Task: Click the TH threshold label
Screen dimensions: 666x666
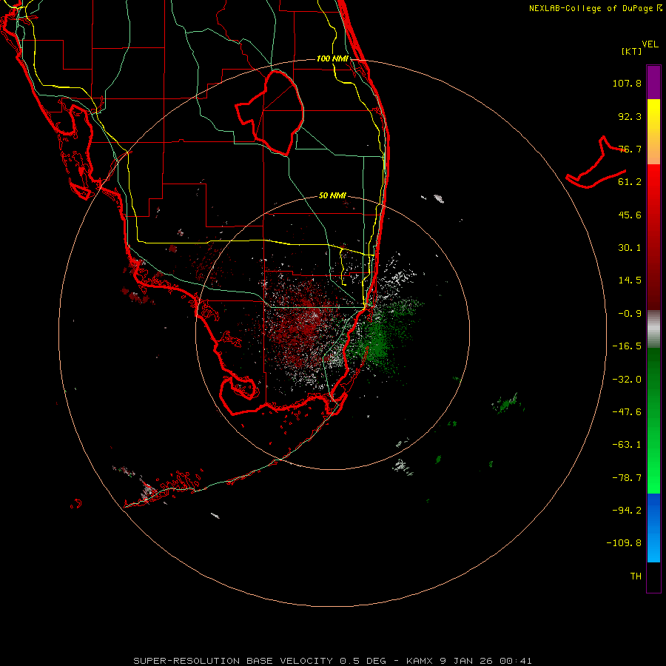Action: coord(636,576)
